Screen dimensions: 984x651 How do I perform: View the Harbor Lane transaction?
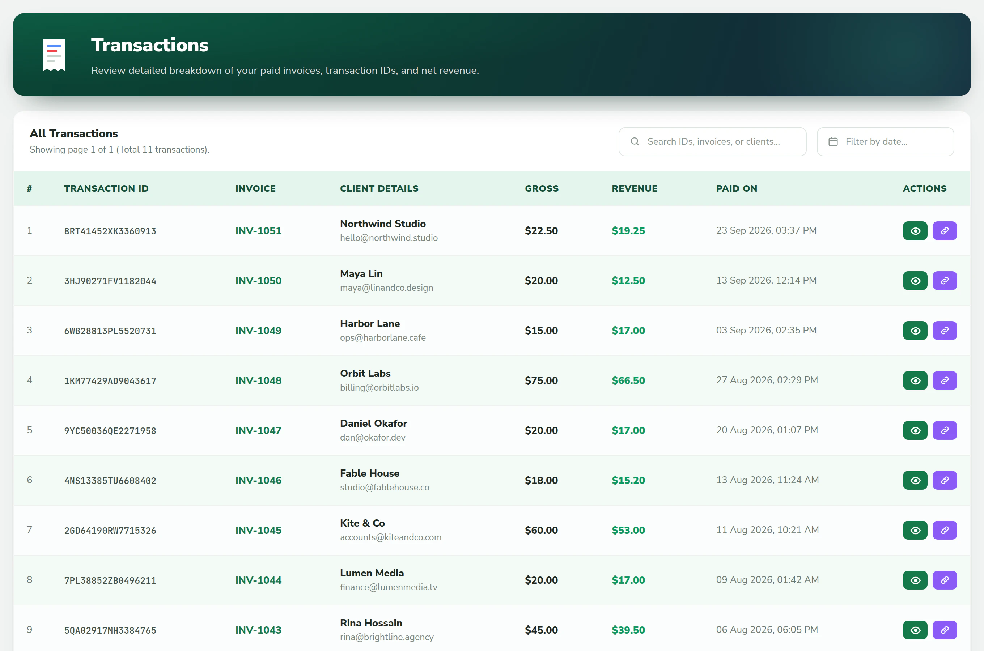[915, 331]
